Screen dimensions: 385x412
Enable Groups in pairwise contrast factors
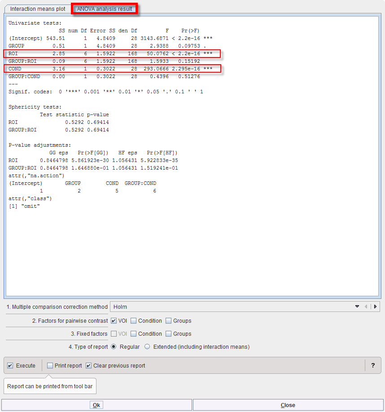[x=169, y=321]
